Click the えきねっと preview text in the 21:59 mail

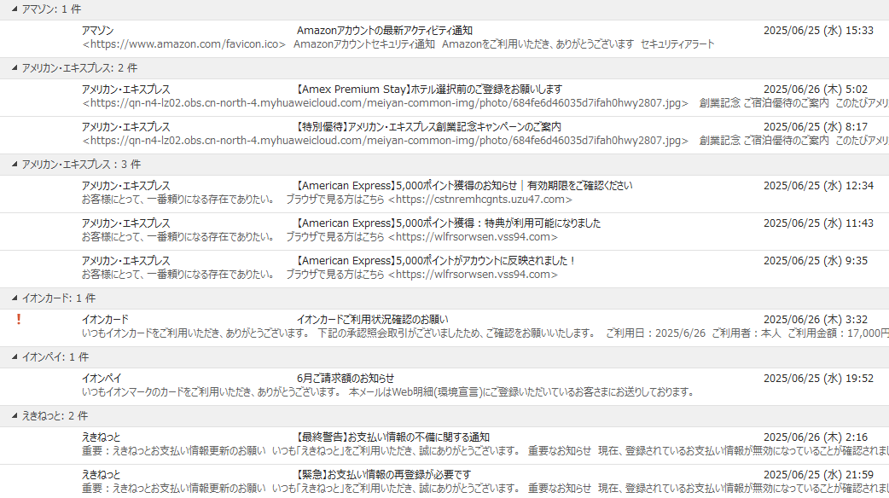(x=485, y=489)
